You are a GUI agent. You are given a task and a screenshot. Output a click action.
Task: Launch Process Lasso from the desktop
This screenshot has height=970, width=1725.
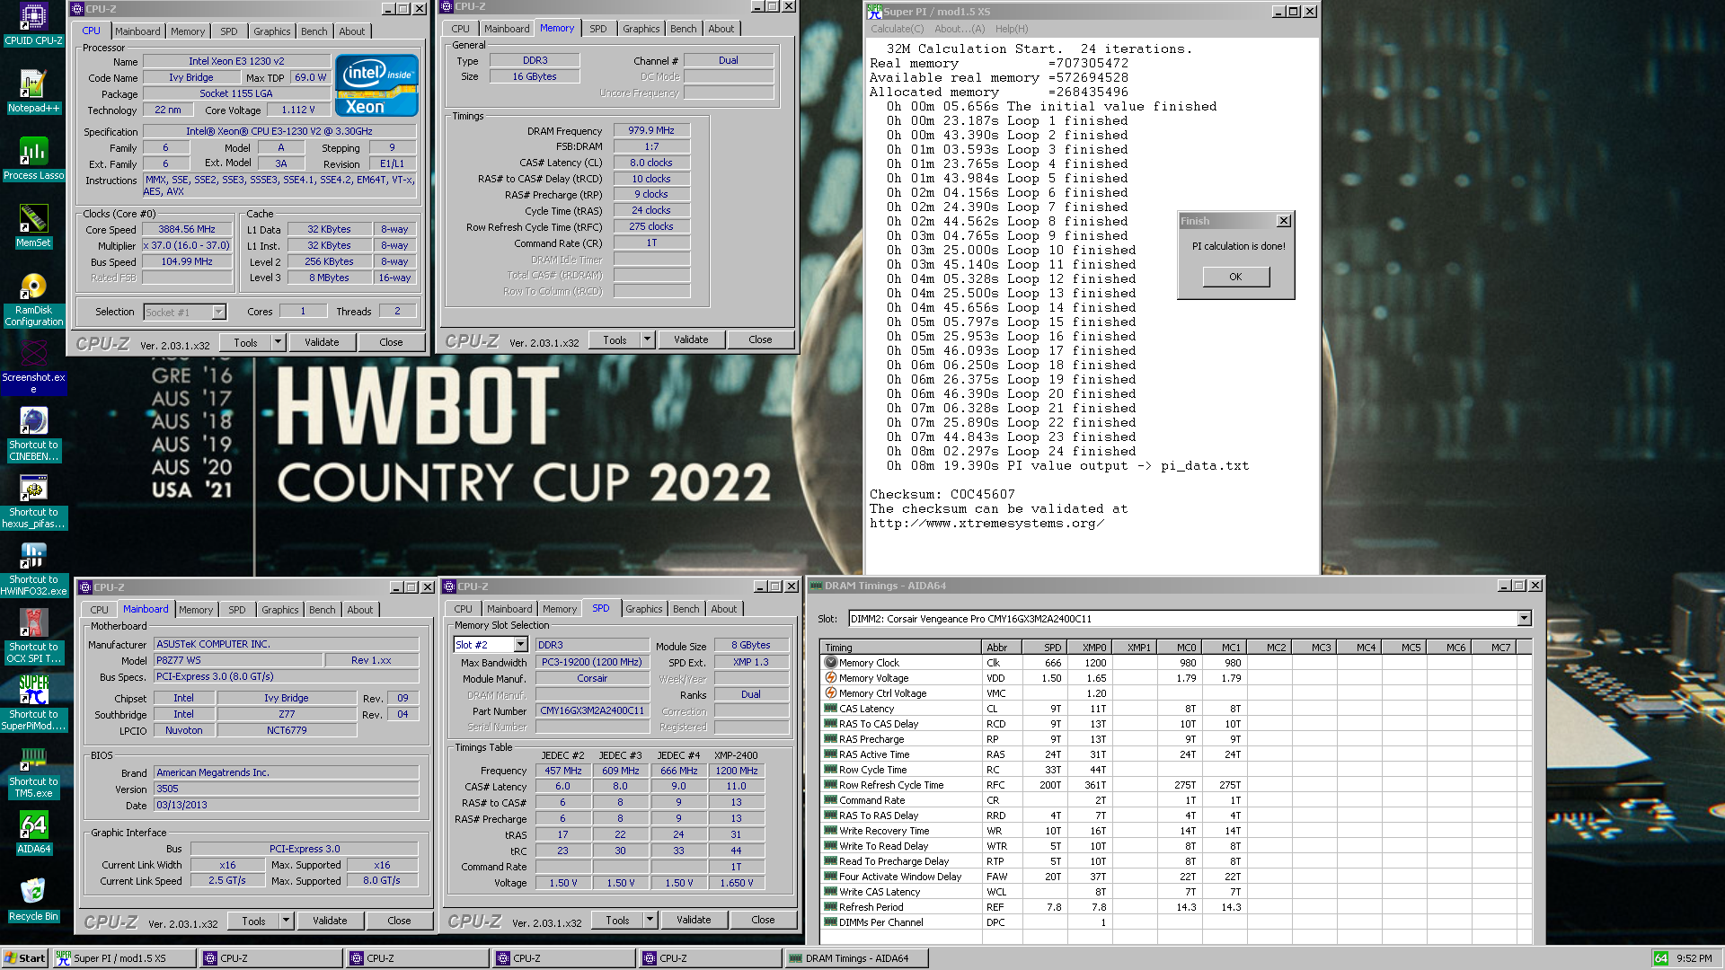33,158
